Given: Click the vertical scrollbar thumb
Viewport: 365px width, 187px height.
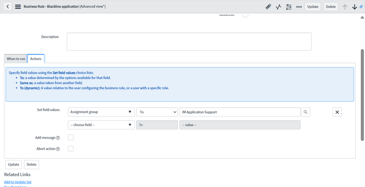Looking at the screenshot, I should (x=362, y=95).
